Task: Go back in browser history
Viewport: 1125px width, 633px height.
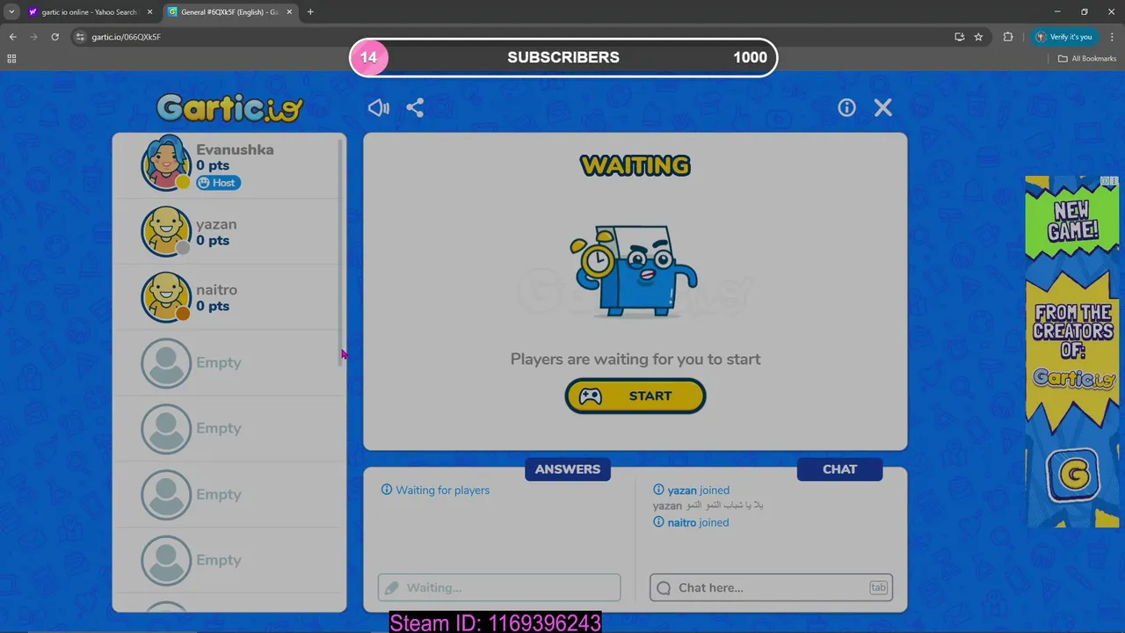Action: pos(12,37)
